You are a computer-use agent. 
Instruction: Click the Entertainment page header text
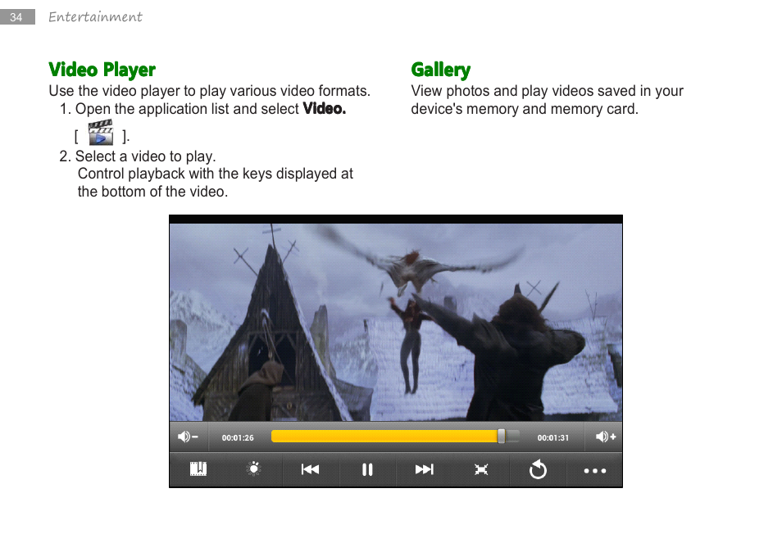pyautogui.click(x=95, y=17)
